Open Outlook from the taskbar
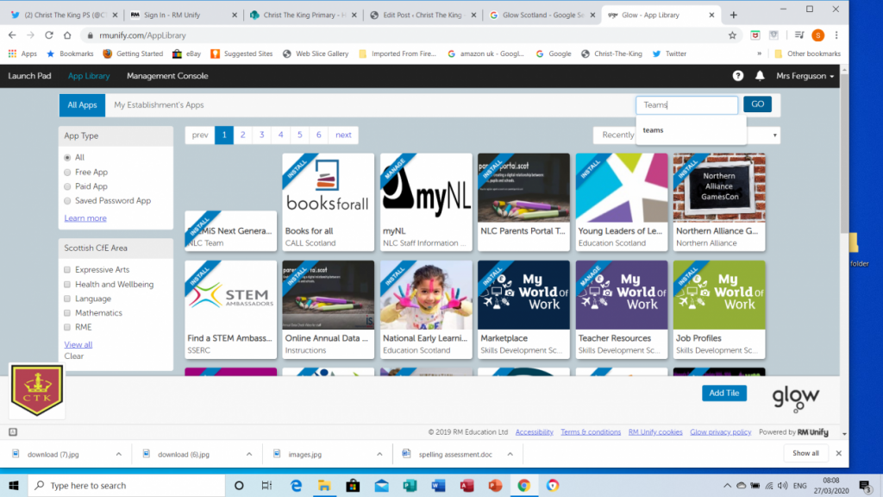Viewport: 883px width, 497px height. point(382,485)
